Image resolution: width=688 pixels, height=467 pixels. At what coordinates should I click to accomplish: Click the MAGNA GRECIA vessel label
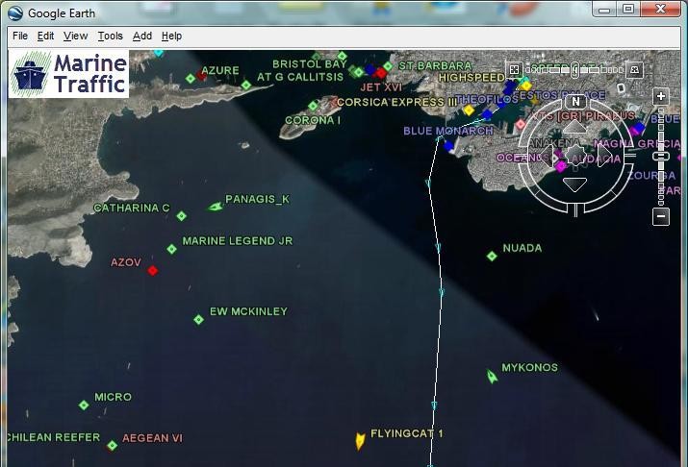point(637,144)
